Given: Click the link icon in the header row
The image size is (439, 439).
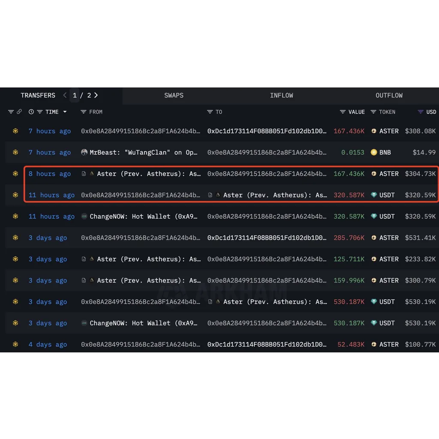Looking at the screenshot, I should [x=19, y=112].
